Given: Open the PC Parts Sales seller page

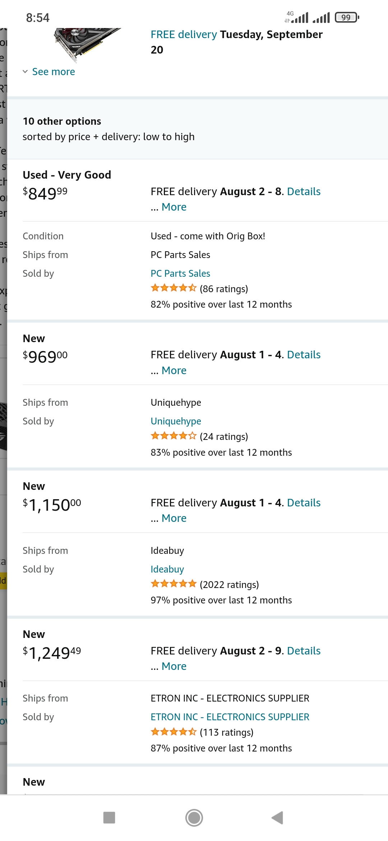Looking at the screenshot, I should 180,274.
